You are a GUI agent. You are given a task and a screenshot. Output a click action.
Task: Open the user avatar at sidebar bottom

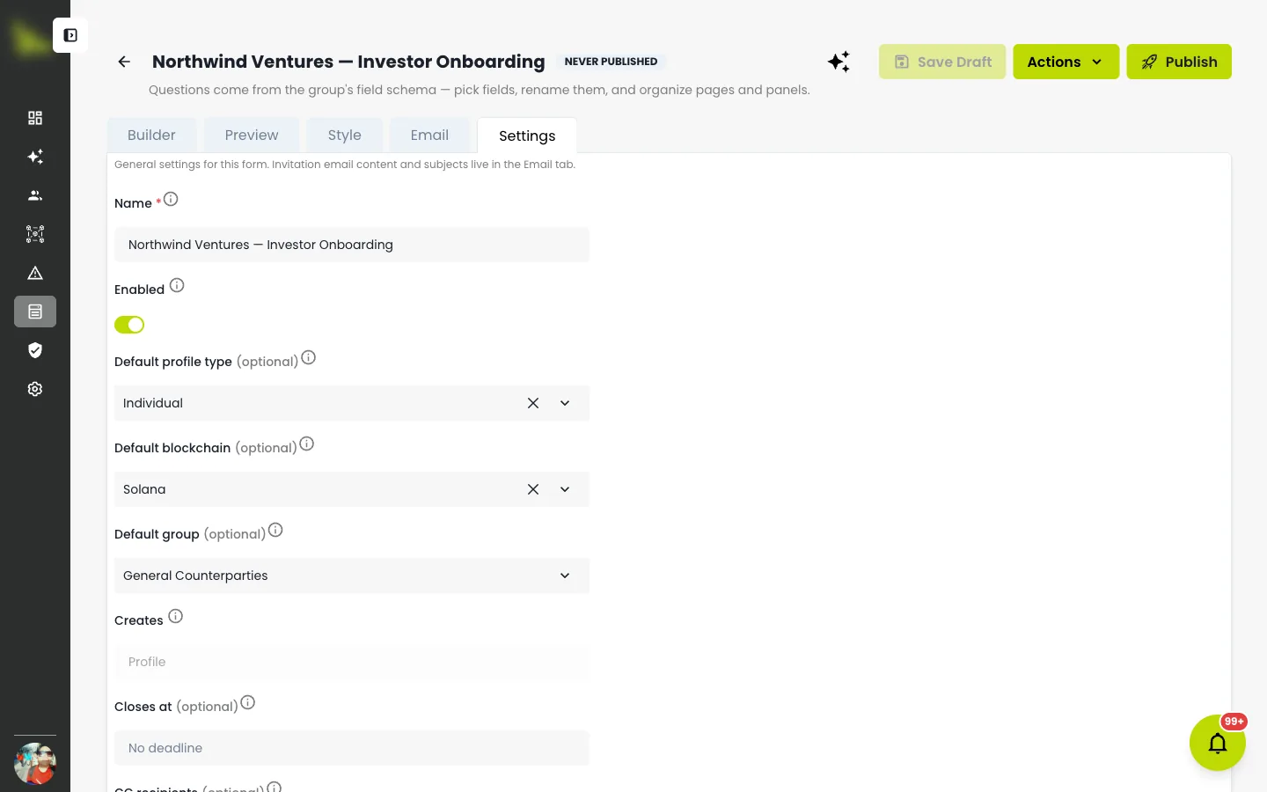pyautogui.click(x=35, y=764)
